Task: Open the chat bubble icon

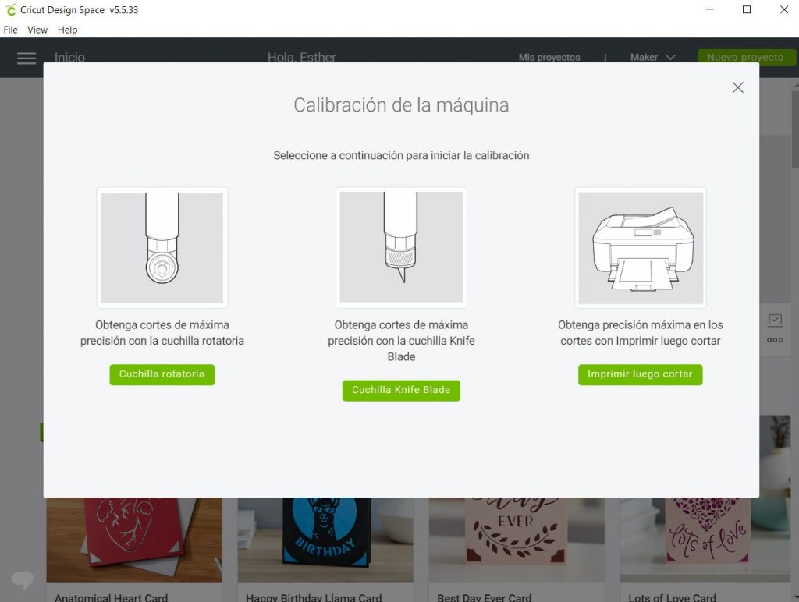Action: (x=23, y=579)
